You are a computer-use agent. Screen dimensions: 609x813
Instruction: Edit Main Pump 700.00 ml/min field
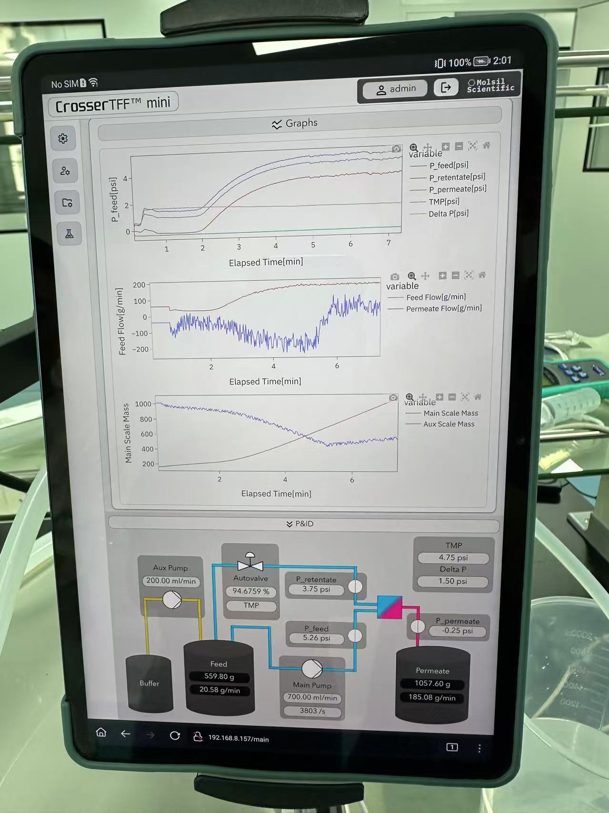click(312, 697)
